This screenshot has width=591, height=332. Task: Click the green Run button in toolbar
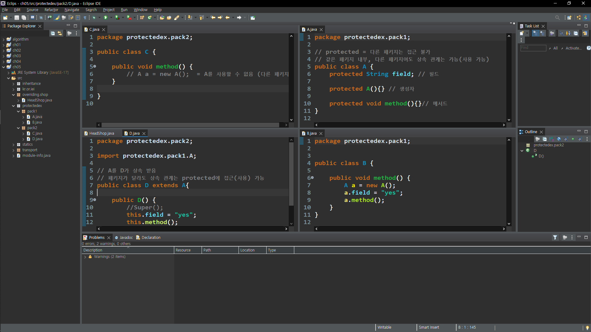[106, 18]
